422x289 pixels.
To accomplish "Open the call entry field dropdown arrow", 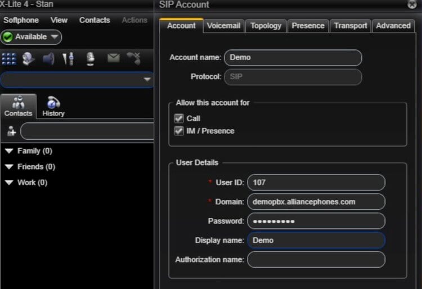I will [147, 79].
